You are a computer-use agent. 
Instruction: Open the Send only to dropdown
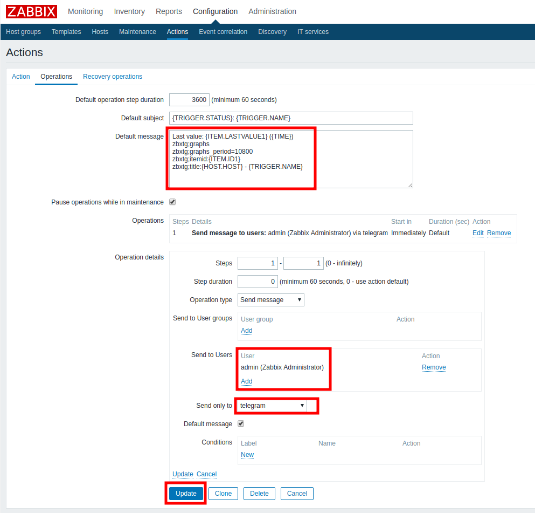tap(272, 406)
